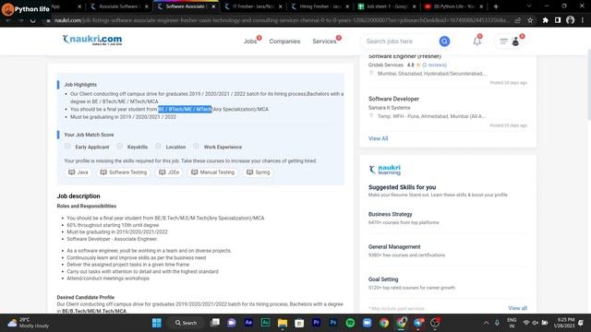Click the Location match indicator

pos(170,147)
